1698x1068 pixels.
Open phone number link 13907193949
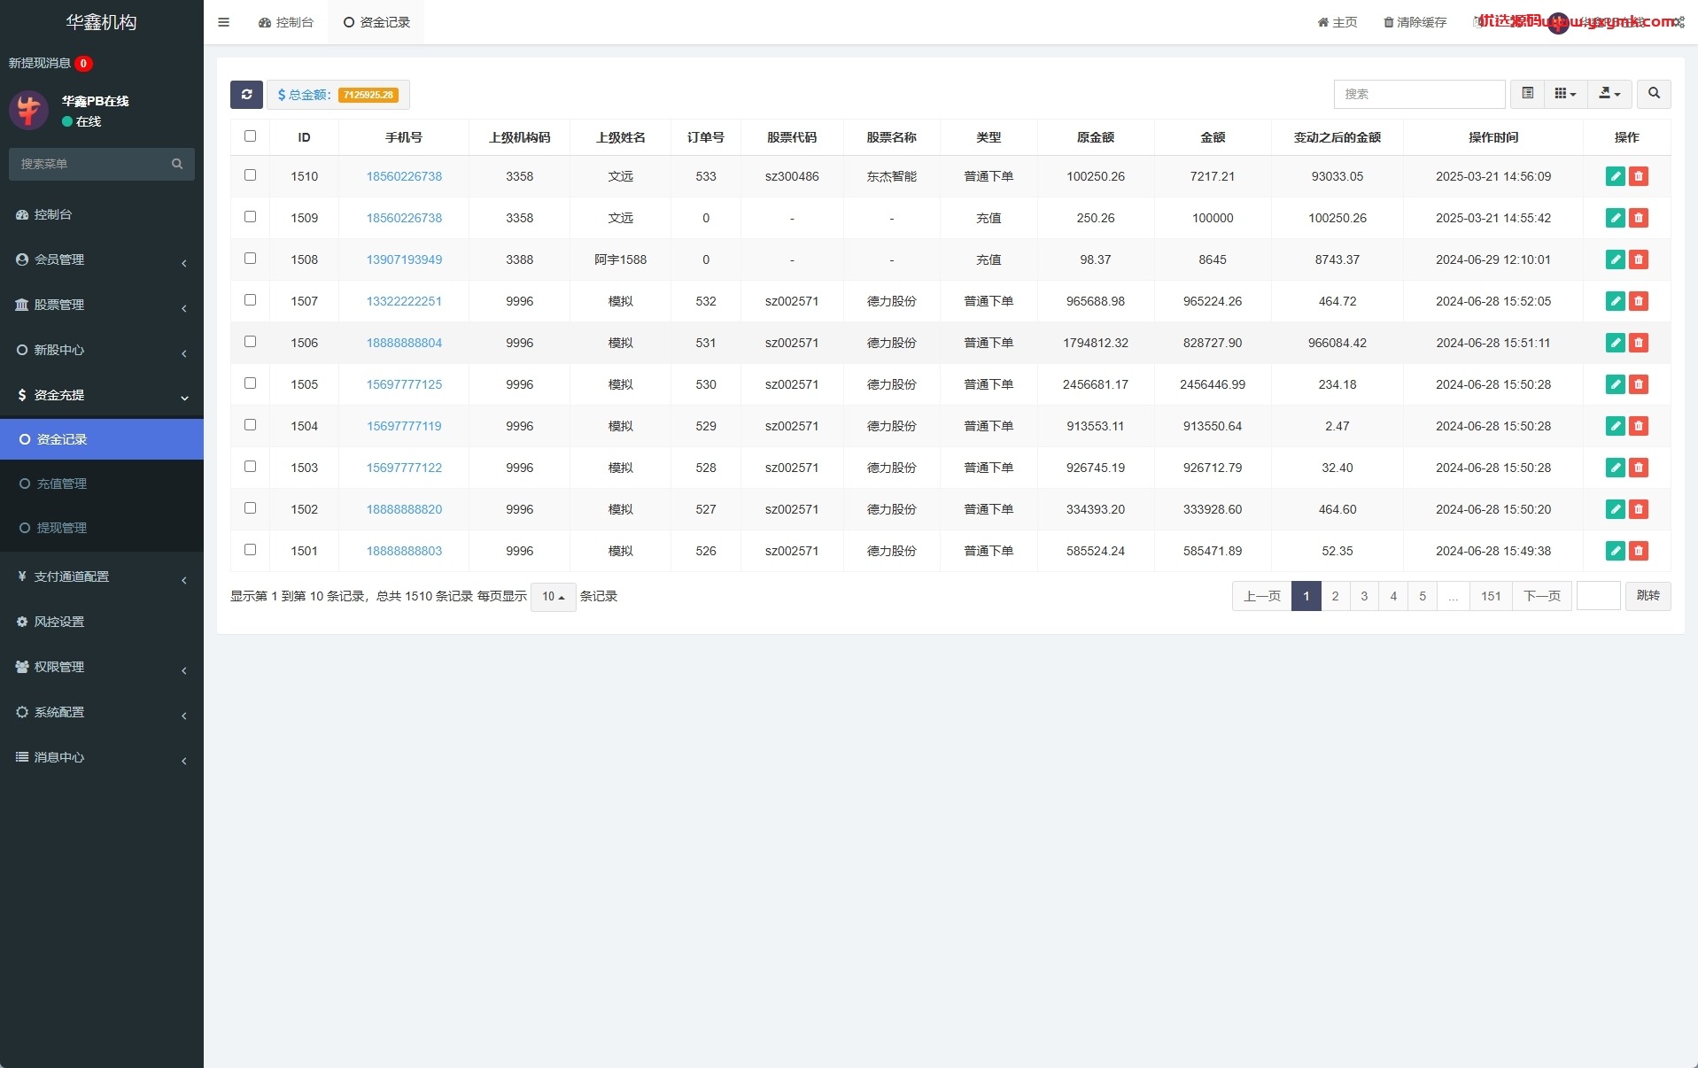(404, 259)
